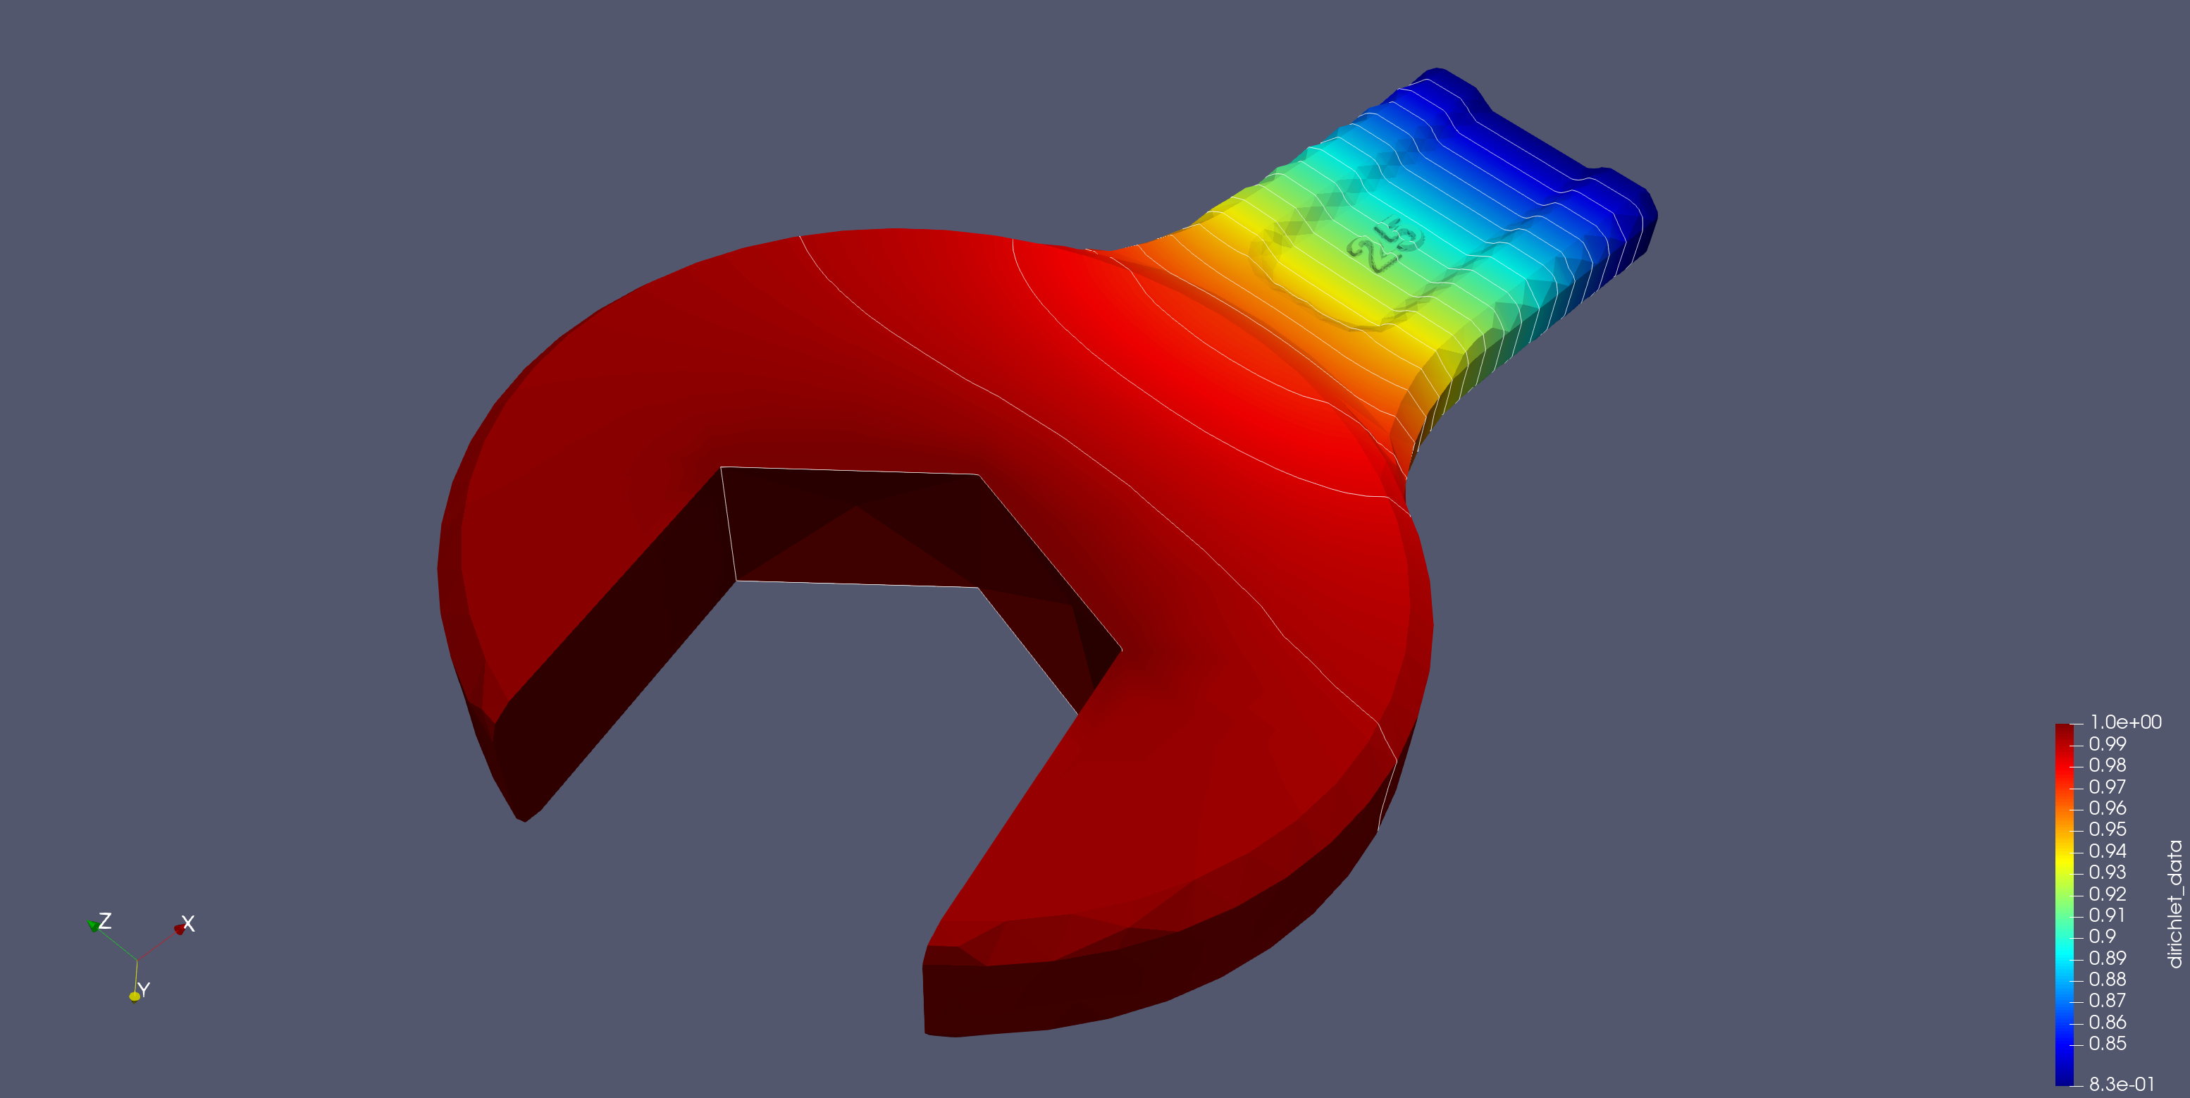Click the 8.3e-01 minimum legend label

(2122, 1085)
